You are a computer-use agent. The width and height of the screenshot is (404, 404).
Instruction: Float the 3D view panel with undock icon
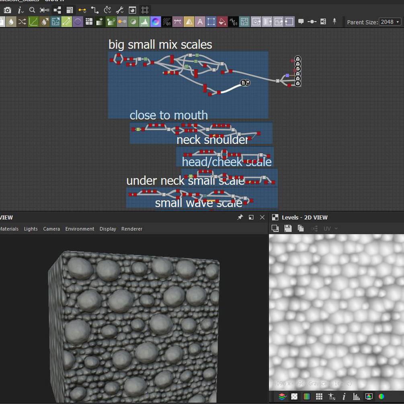(x=251, y=217)
